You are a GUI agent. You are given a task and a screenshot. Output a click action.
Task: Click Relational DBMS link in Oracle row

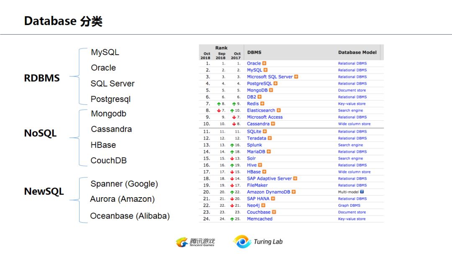[352, 63]
